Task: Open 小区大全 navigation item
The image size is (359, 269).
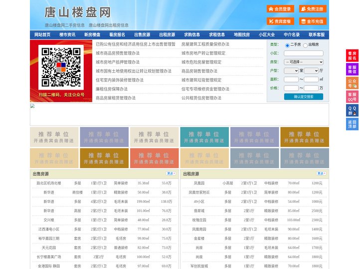Action: (267, 35)
